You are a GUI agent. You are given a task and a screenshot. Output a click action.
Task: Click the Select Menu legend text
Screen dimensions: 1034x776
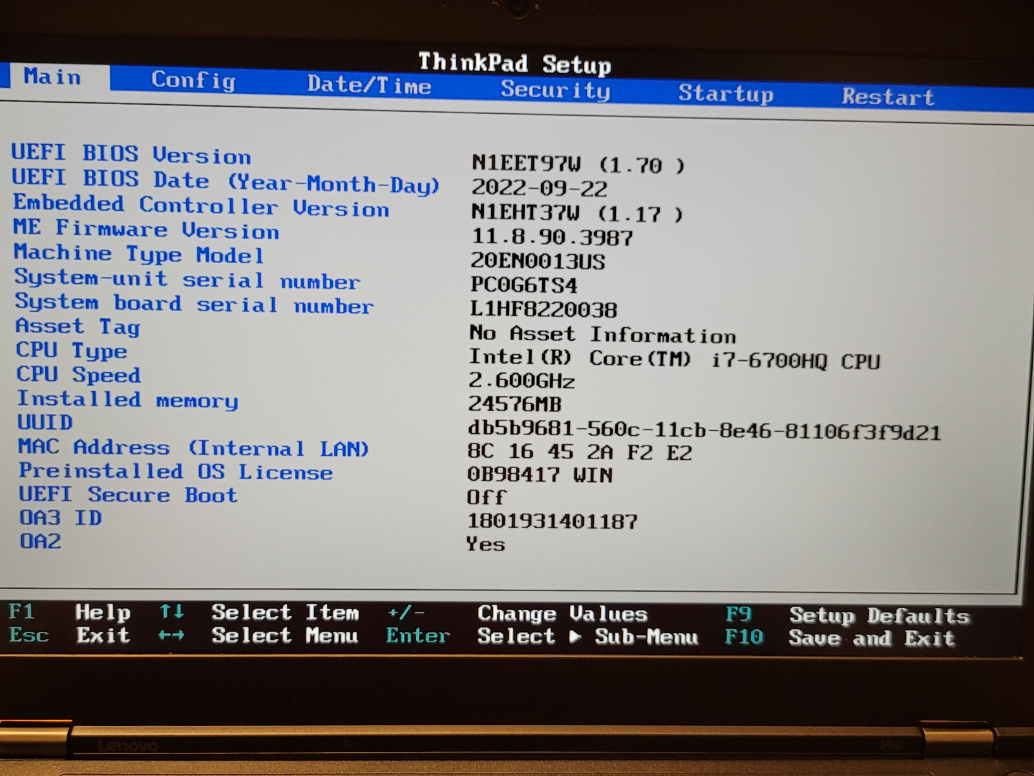click(285, 636)
